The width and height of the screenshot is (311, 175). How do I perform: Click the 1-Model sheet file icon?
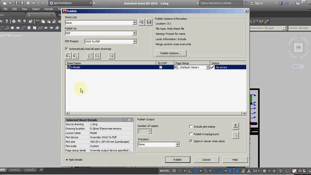69,67
